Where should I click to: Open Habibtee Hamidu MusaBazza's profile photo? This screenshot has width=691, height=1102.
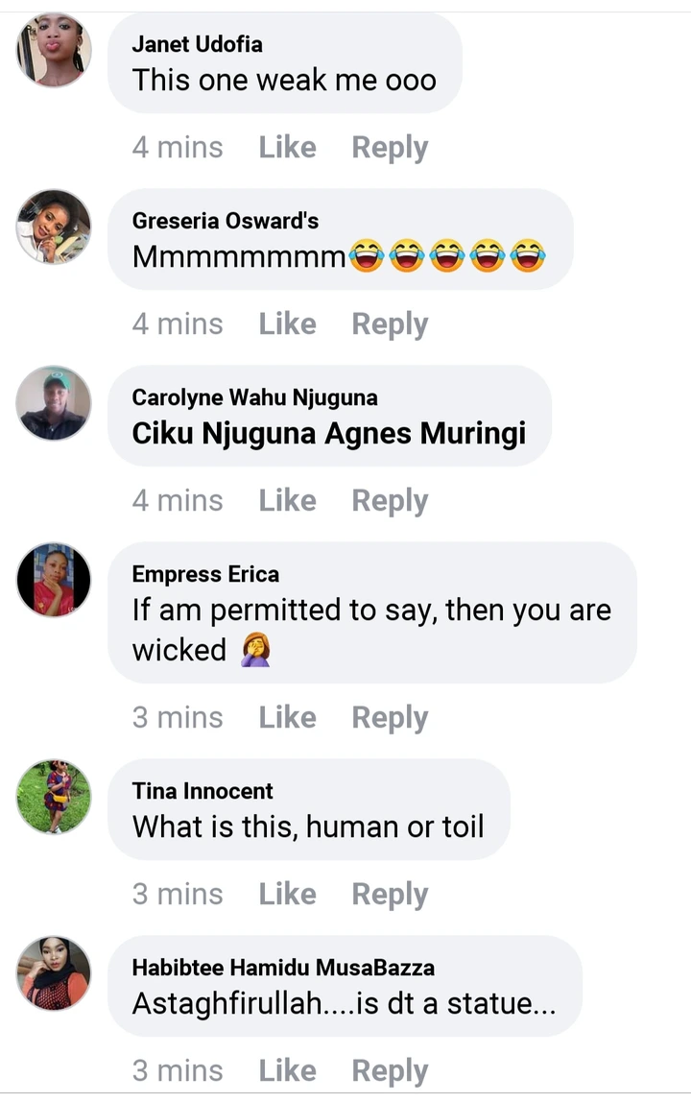coord(54,973)
